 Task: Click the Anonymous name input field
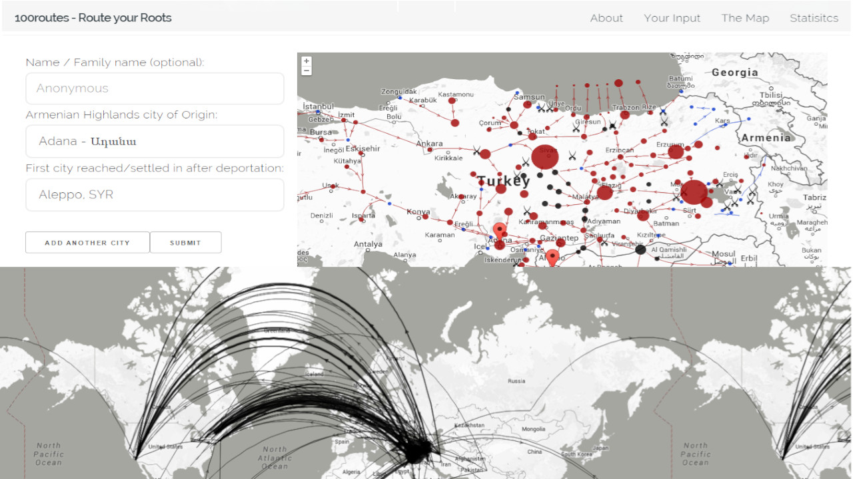click(x=155, y=88)
